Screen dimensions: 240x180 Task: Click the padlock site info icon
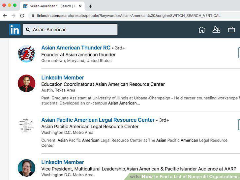pos(33,15)
